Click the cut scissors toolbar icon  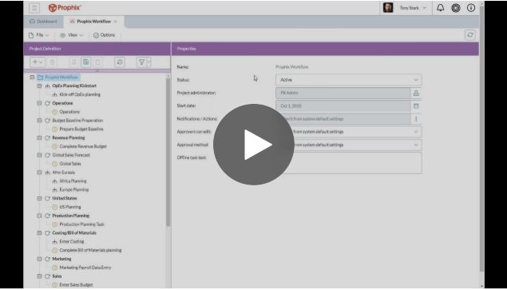[x=73, y=62]
